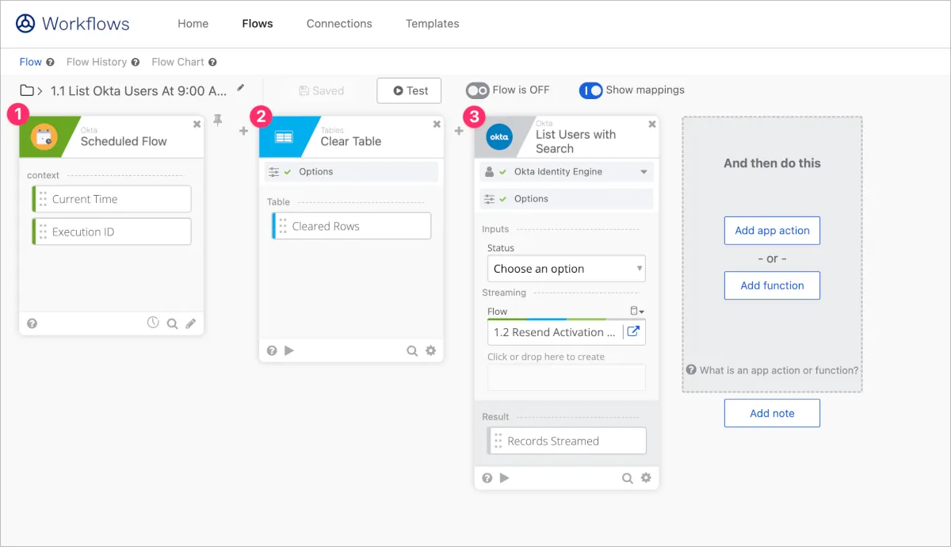The width and height of the screenshot is (951, 547).
Task: Click the Add note button
Action: point(772,413)
